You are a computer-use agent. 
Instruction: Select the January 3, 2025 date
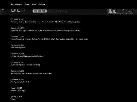coord(16,97)
